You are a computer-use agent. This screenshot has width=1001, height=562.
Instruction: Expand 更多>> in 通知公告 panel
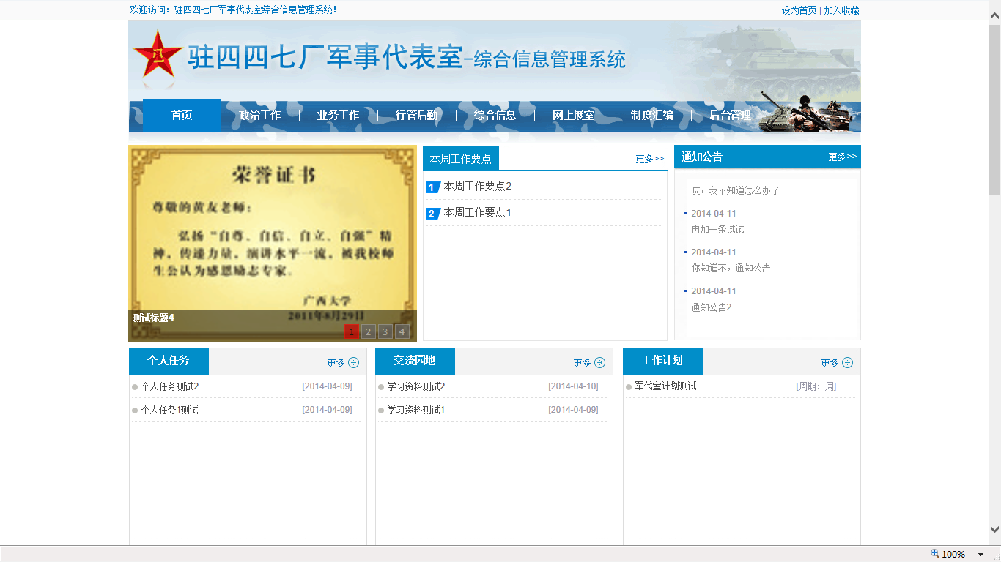tap(842, 157)
